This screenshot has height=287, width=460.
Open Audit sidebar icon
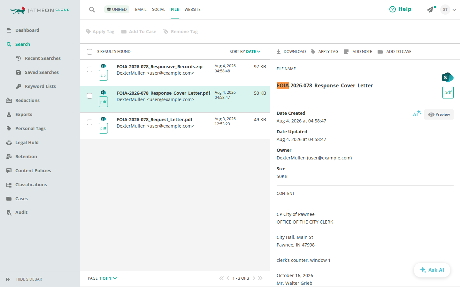pos(9,213)
